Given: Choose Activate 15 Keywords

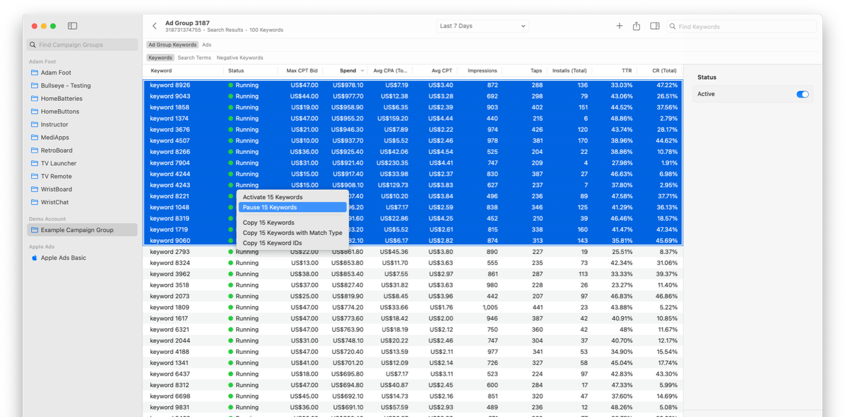Looking at the screenshot, I should 273,197.
